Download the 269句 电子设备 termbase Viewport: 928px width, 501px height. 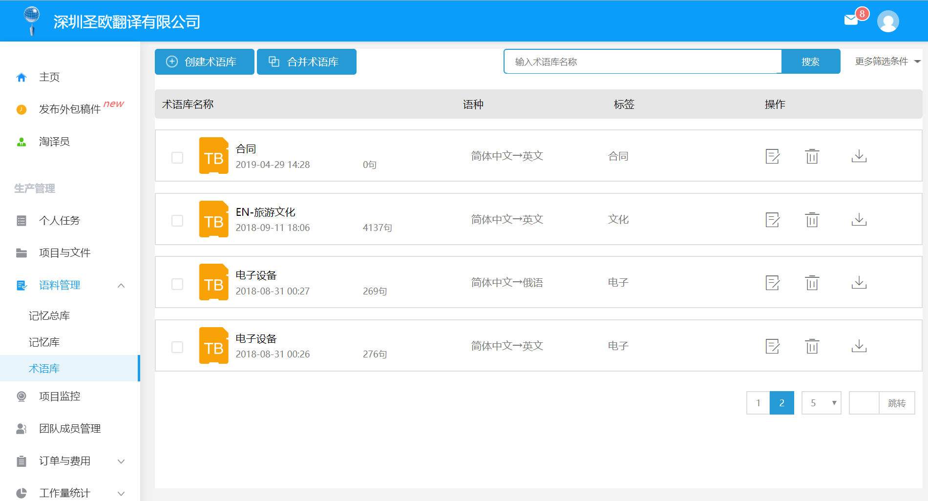(x=859, y=283)
